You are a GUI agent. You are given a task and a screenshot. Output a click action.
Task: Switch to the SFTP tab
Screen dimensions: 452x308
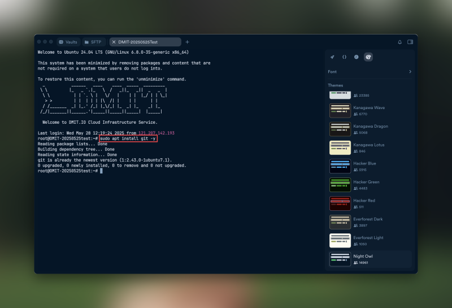[x=93, y=42]
